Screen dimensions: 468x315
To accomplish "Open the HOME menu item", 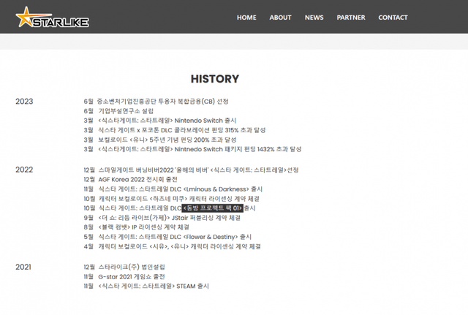I will pos(246,18).
